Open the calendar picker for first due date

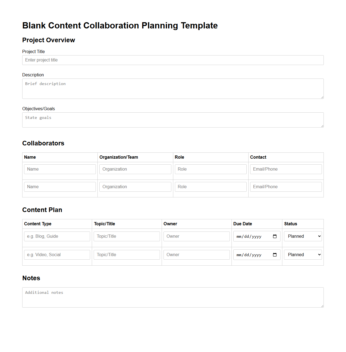point(275,236)
